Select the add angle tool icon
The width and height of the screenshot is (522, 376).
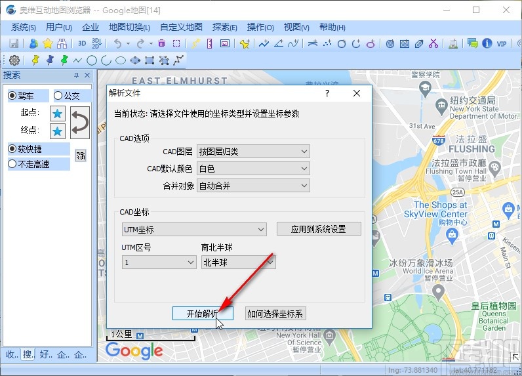279,43
